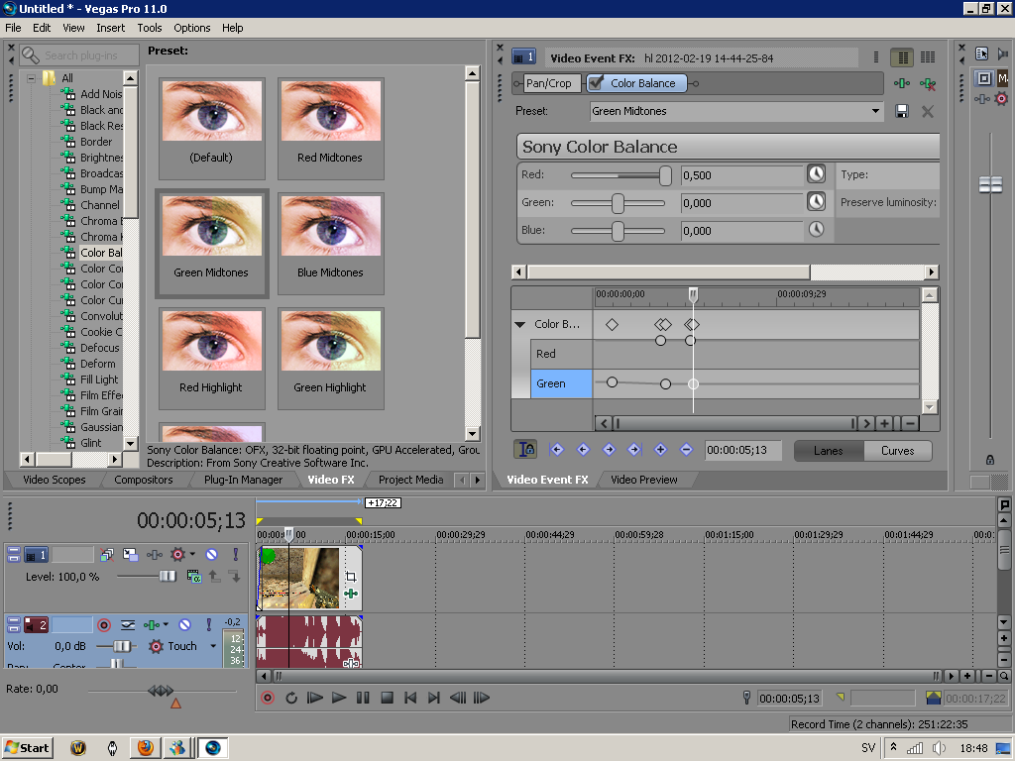
Task: Open automation mode dropdown next to Touch
Action: click(213, 646)
